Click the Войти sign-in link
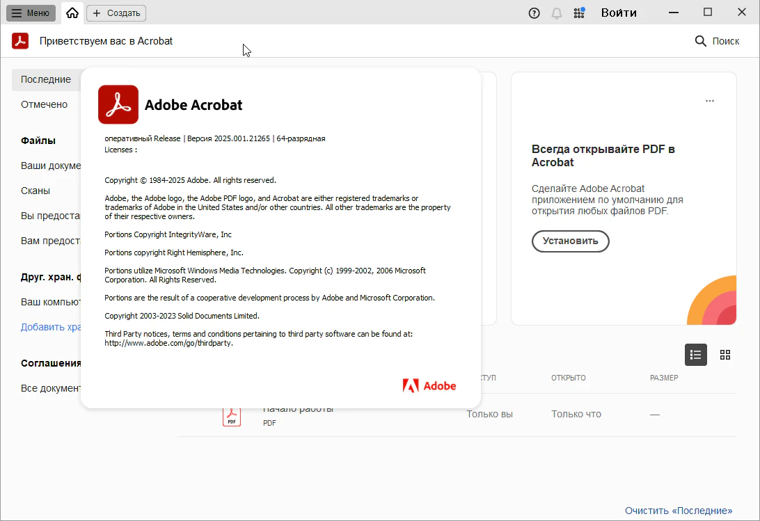 [618, 13]
